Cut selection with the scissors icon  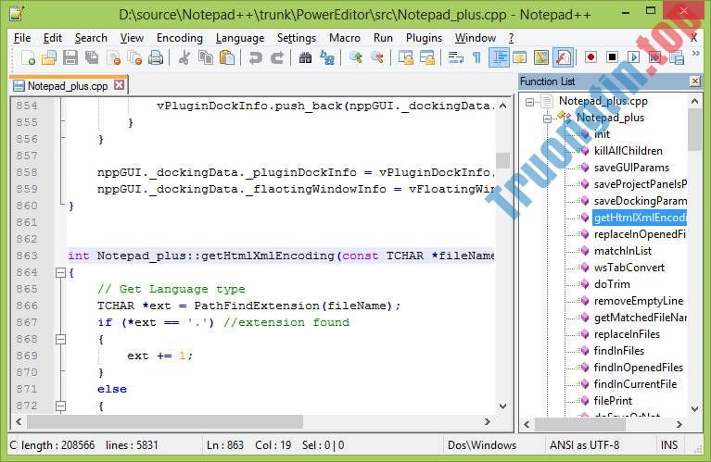(184, 58)
